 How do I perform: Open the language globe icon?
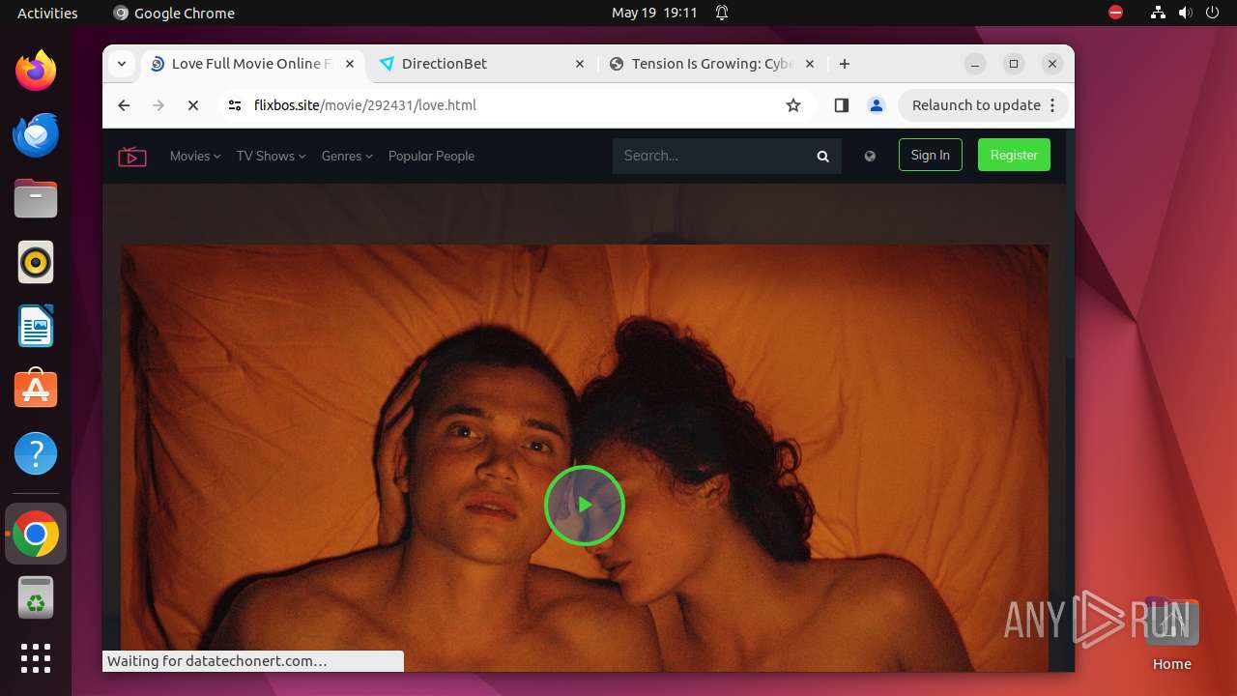(870, 156)
